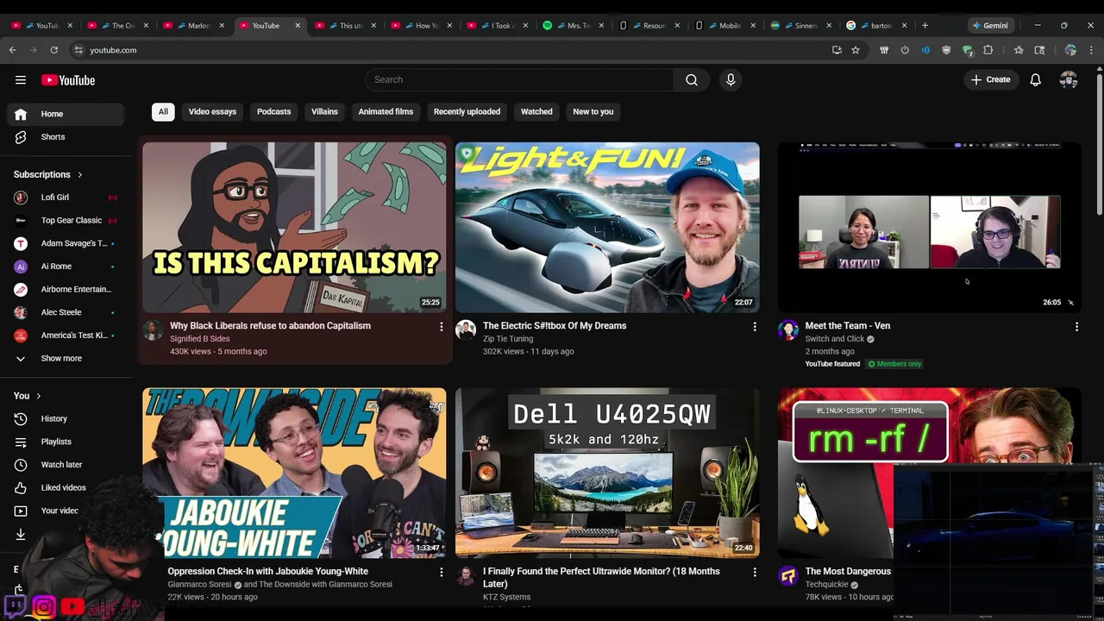This screenshot has width=1104, height=621.
Task: Open 'Is This Capitalism?' thumbnail
Action: tap(294, 227)
